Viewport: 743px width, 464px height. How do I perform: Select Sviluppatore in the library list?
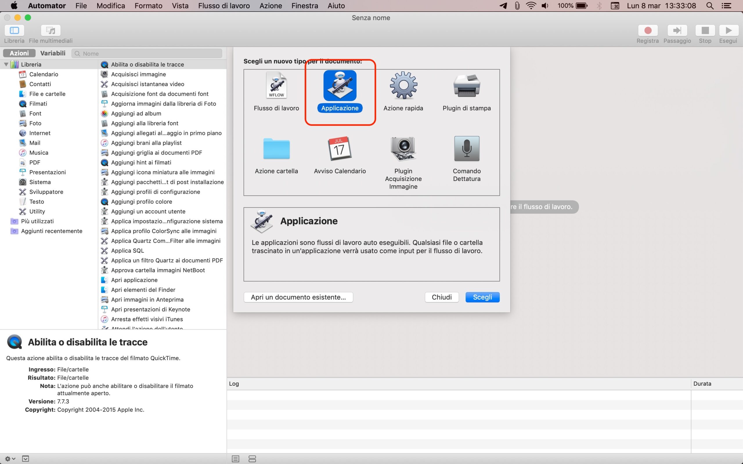click(x=46, y=192)
